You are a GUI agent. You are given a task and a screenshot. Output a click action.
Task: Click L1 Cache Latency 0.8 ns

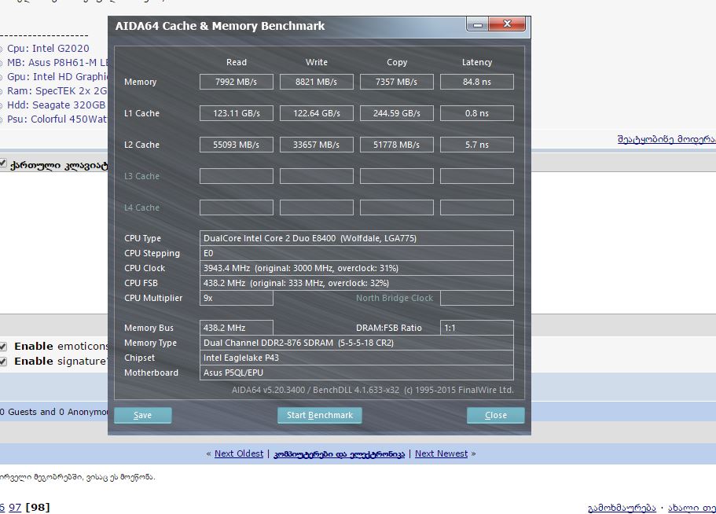click(477, 113)
